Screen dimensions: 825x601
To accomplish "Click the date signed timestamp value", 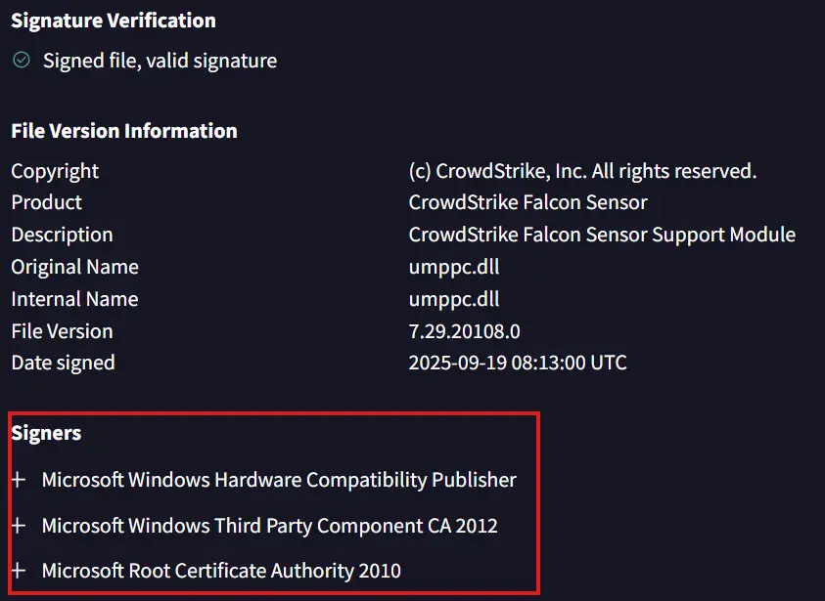I will 517,363.
